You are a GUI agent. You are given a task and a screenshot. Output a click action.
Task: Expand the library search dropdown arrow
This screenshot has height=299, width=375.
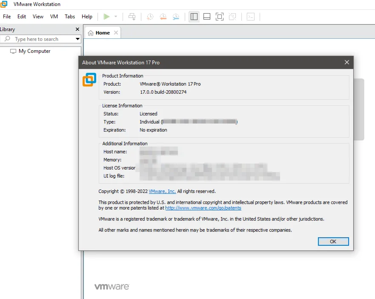coord(77,39)
